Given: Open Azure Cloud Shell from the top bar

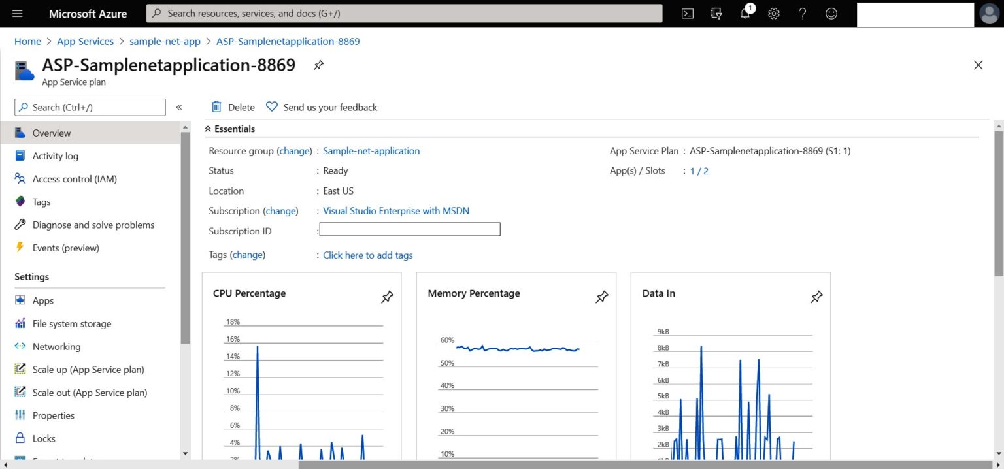Looking at the screenshot, I should coord(687,13).
